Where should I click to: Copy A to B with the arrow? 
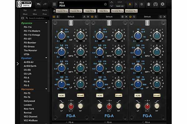click(136, 4)
